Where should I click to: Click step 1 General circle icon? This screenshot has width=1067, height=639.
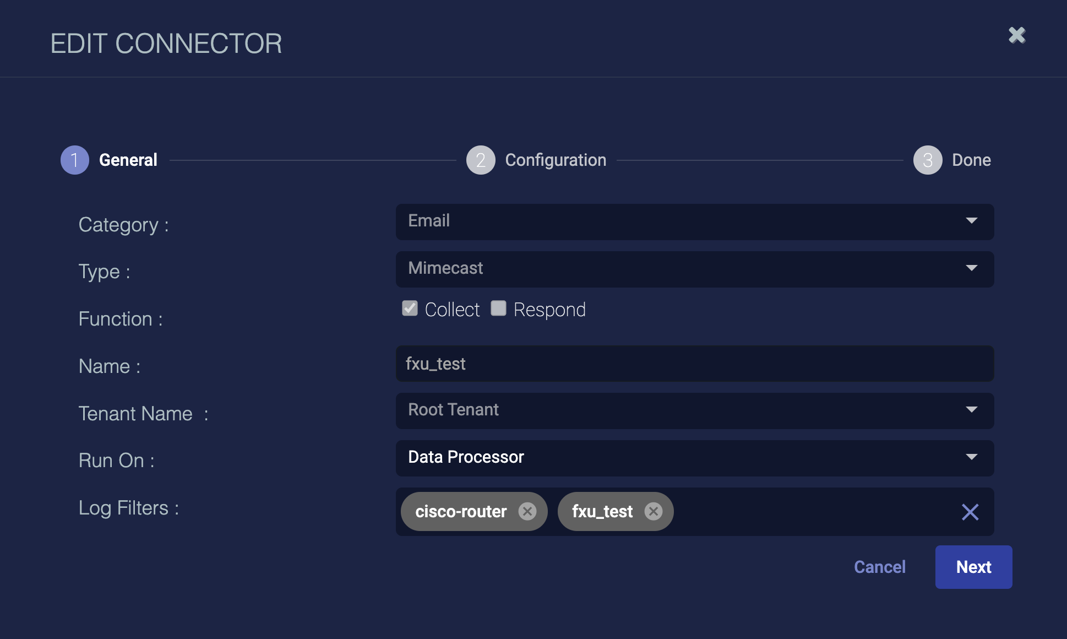(x=75, y=160)
